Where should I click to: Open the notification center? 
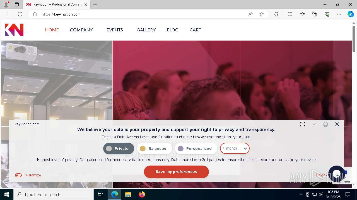pyautogui.click(x=348, y=194)
